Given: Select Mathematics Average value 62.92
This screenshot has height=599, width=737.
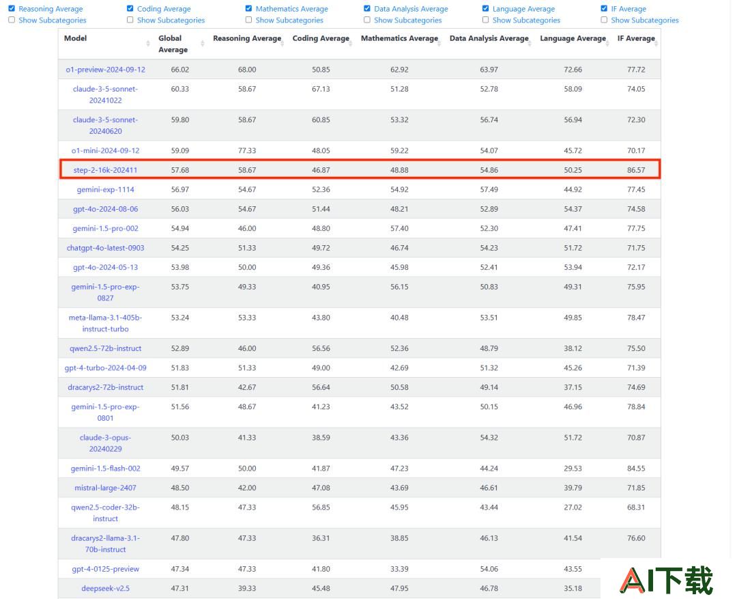Looking at the screenshot, I should 399,70.
